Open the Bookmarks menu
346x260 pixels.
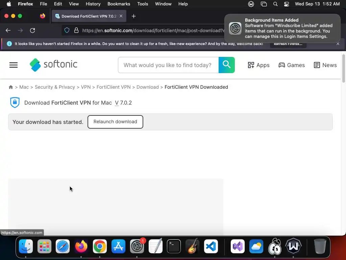(119, 4)
